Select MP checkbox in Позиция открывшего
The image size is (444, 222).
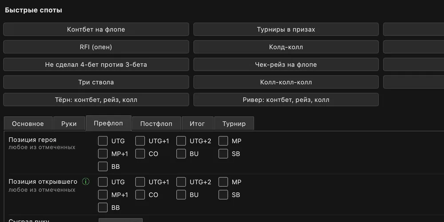coord(223,182)
